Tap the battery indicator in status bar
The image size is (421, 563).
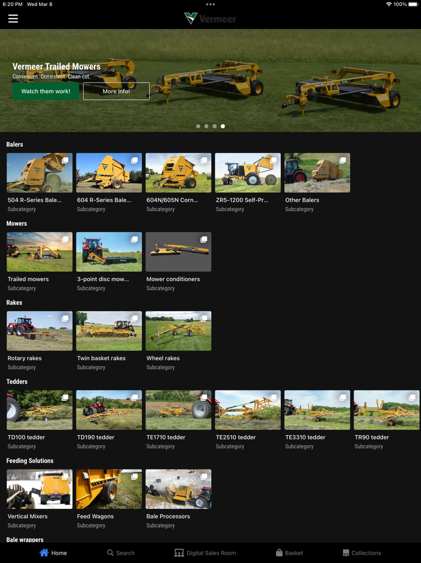(413, 4)
